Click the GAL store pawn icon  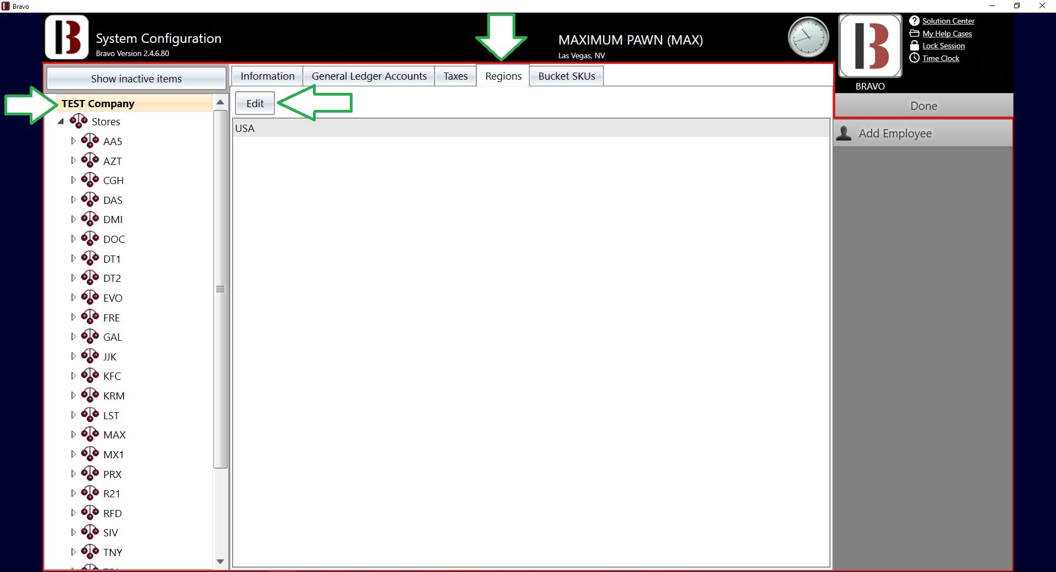[x=90, y=336]
